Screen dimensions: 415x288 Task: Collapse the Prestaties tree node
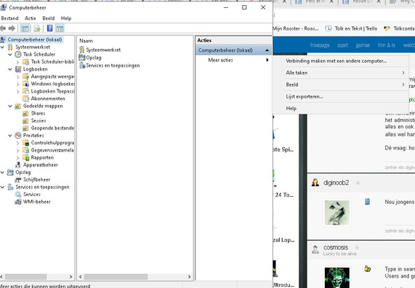click(x=10, y=135)
